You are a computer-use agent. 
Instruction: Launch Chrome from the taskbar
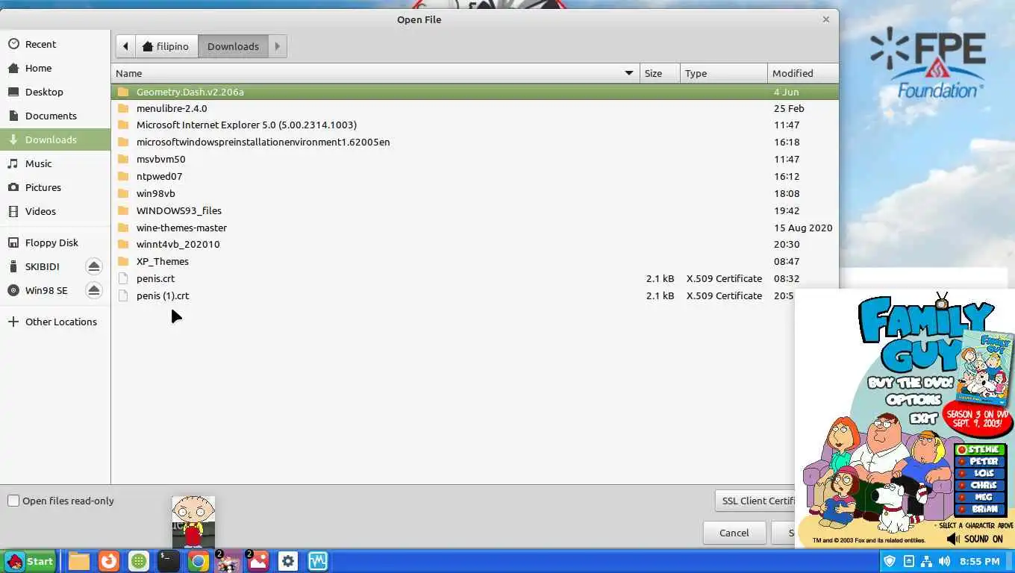point(198,561)
